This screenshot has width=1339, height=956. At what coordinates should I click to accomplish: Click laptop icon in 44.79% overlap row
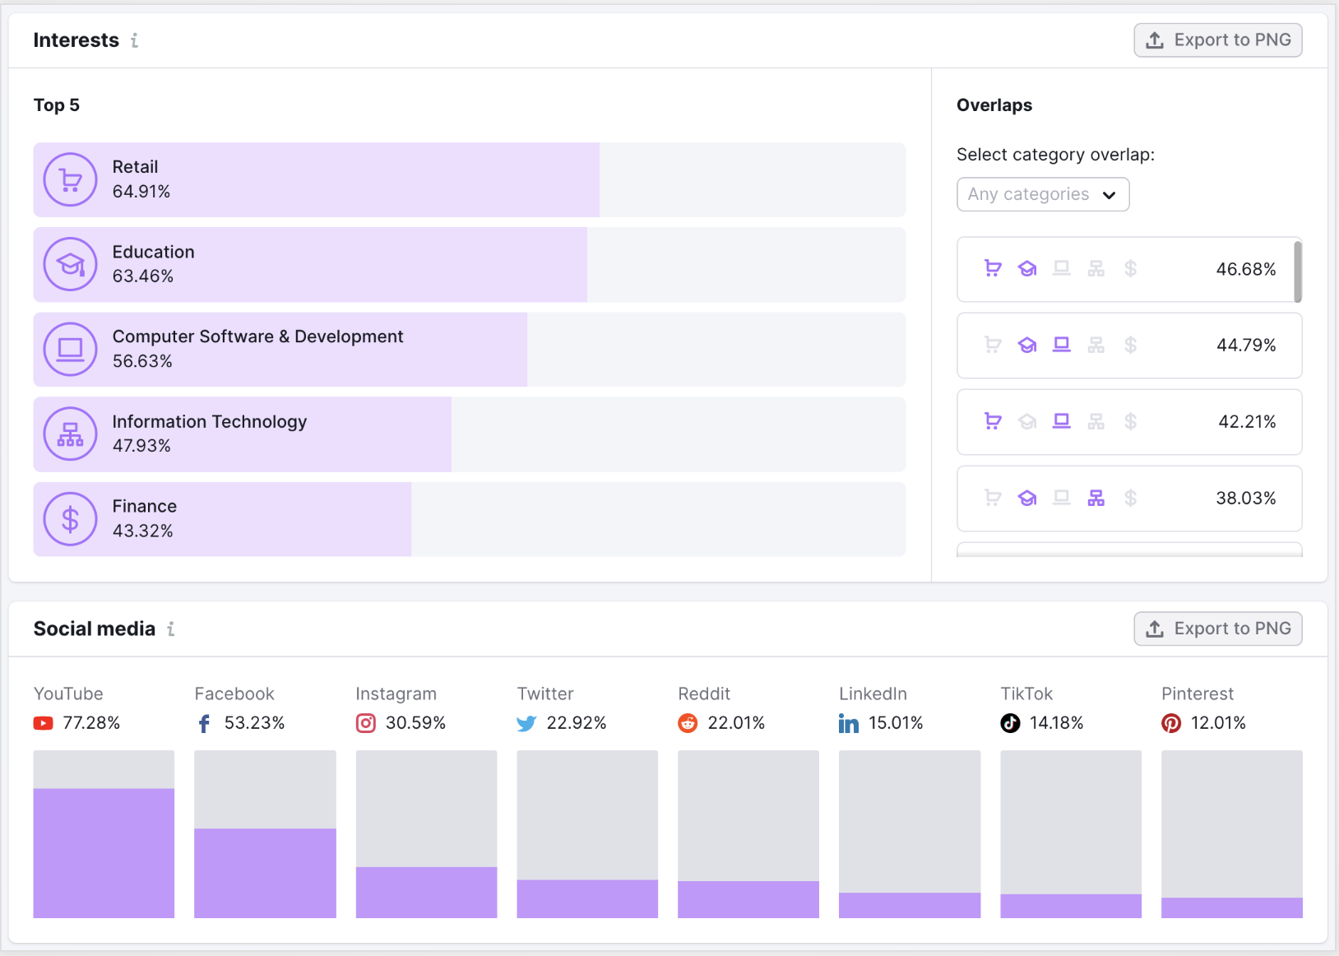pos(1062,345)
